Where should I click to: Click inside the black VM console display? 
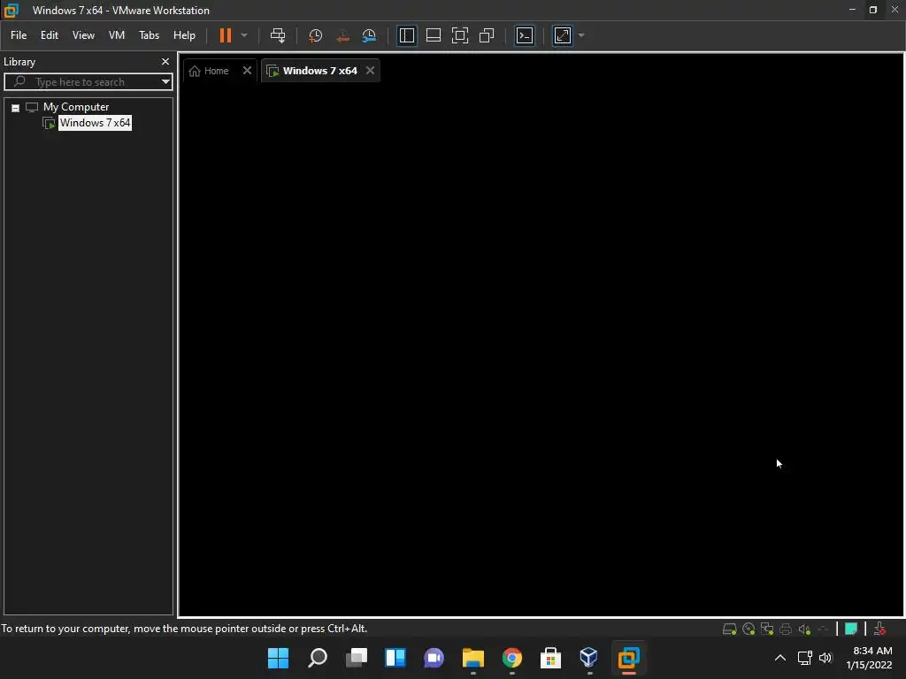pyautogui.click(x=541, y=349)
